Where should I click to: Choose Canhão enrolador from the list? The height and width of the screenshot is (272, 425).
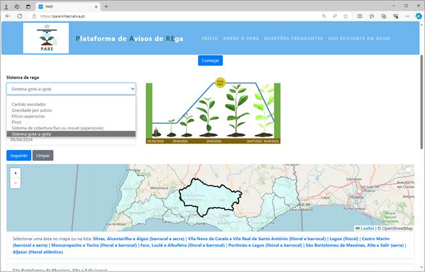coord(29,104)
